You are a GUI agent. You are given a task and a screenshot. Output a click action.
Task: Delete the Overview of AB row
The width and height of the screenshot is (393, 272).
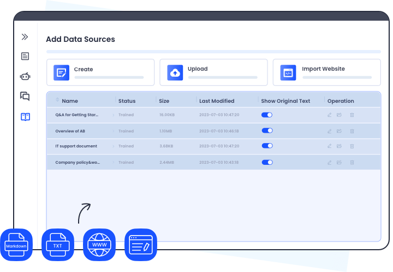coord(352,131)
